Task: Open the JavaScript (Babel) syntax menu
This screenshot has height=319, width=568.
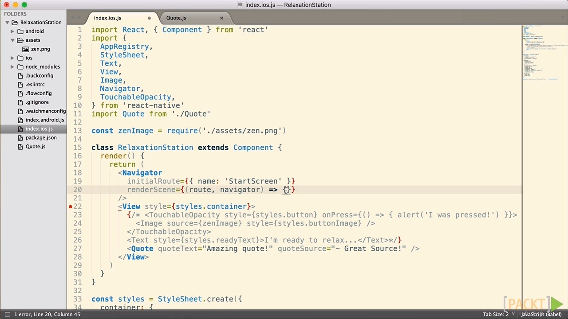Action: click(x=541, y=315)
